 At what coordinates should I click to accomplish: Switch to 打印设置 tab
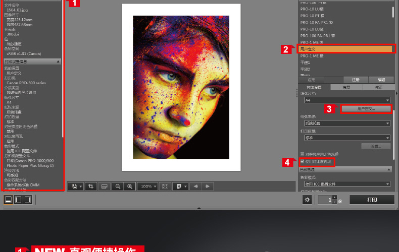tap(314, 87)
